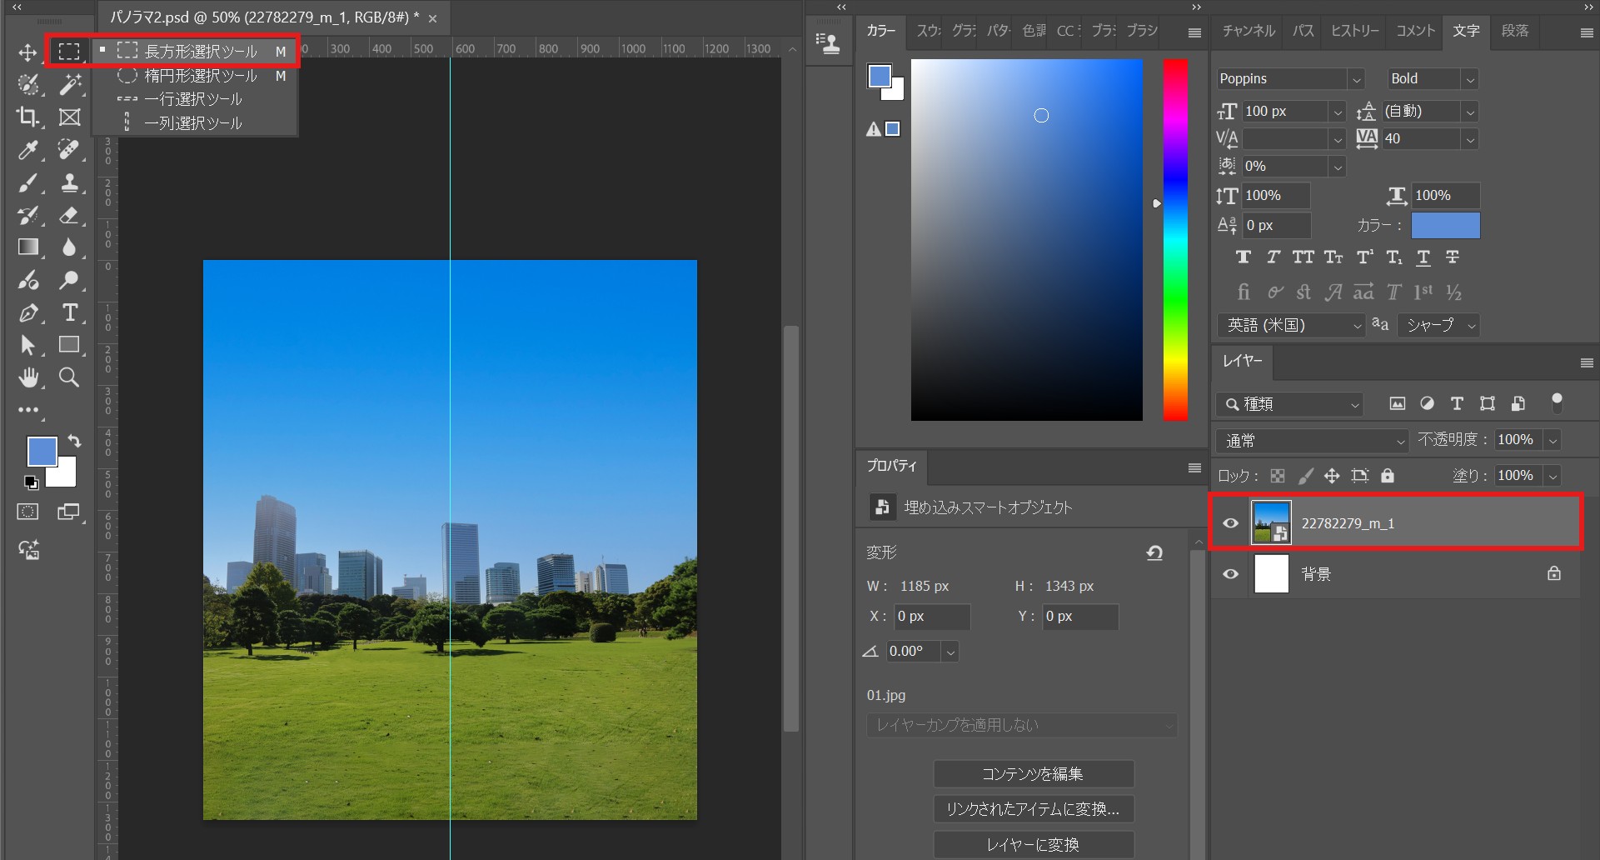Select the Horizontal Type tool
This screenshot has height=860, width=1600.
click(70, 312)
